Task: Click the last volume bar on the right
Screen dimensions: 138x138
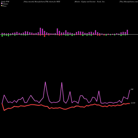Action: (127, 32)
